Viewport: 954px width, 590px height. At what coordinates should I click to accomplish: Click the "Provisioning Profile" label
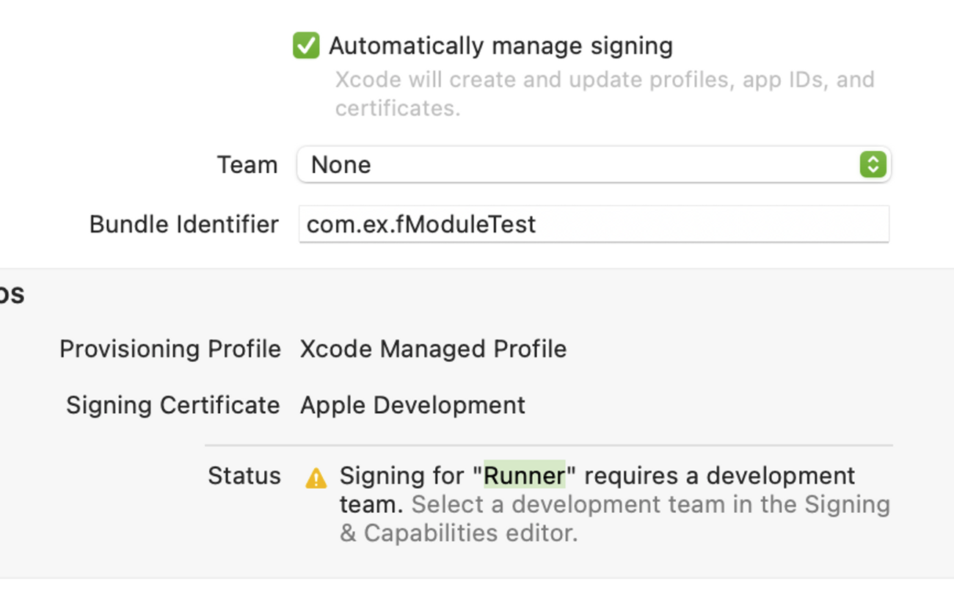(170, 349)
